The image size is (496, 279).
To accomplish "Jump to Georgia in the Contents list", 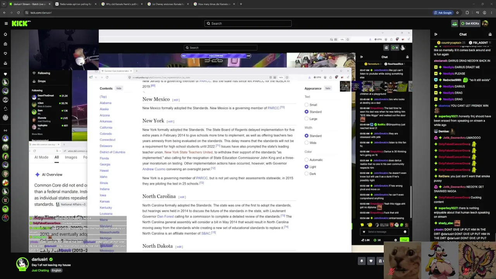I will 105,164.
